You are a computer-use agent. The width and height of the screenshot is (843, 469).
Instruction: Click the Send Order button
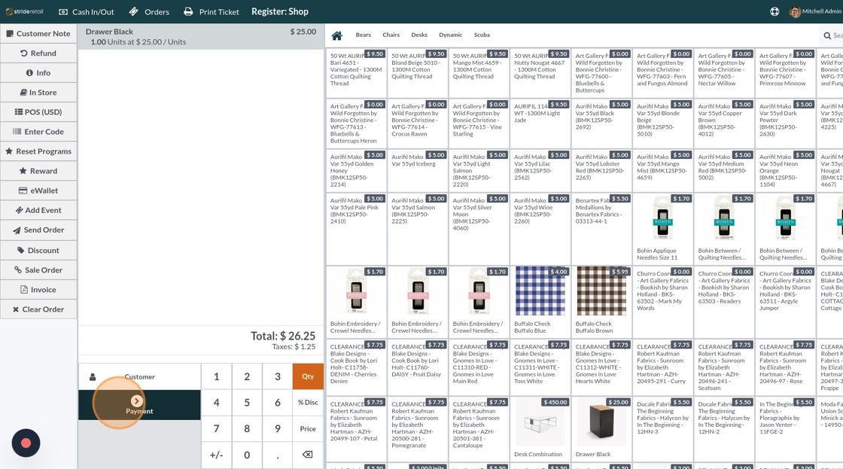point(38,230)
